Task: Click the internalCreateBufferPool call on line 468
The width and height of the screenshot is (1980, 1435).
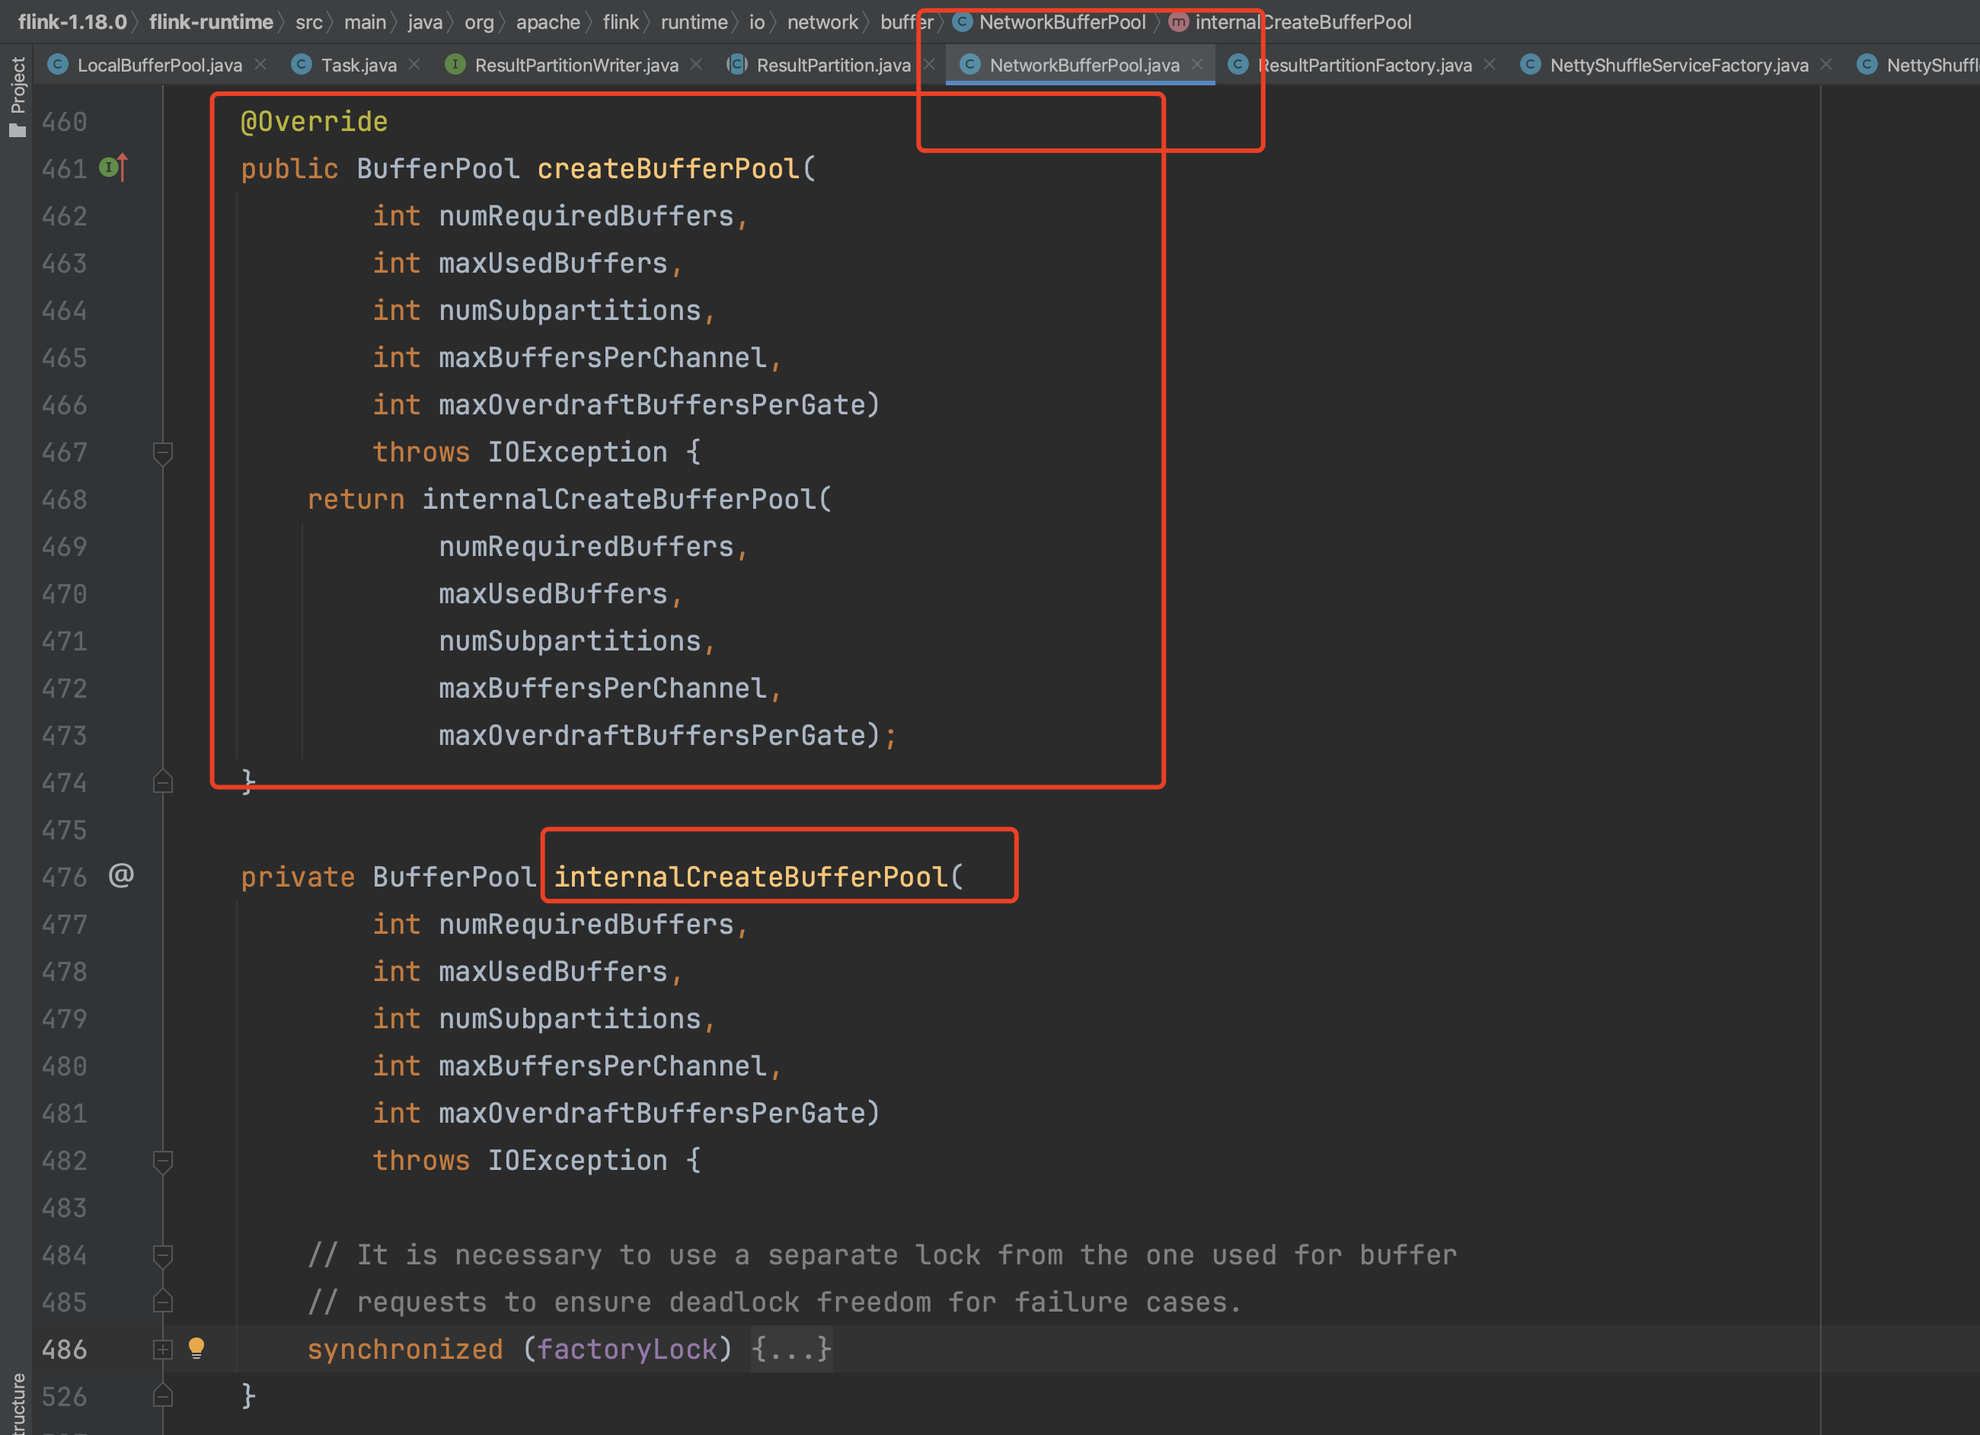Action: 619,500
